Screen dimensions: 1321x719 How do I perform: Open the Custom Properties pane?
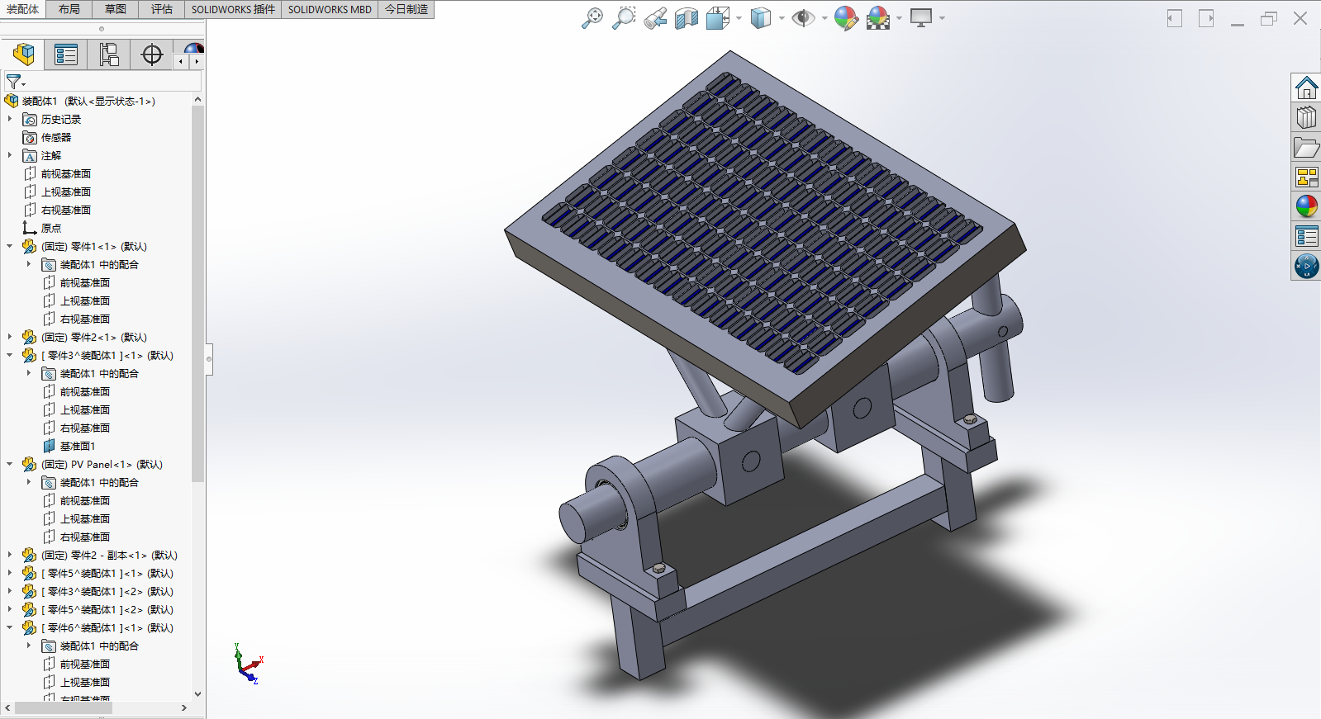[1306, 236]
